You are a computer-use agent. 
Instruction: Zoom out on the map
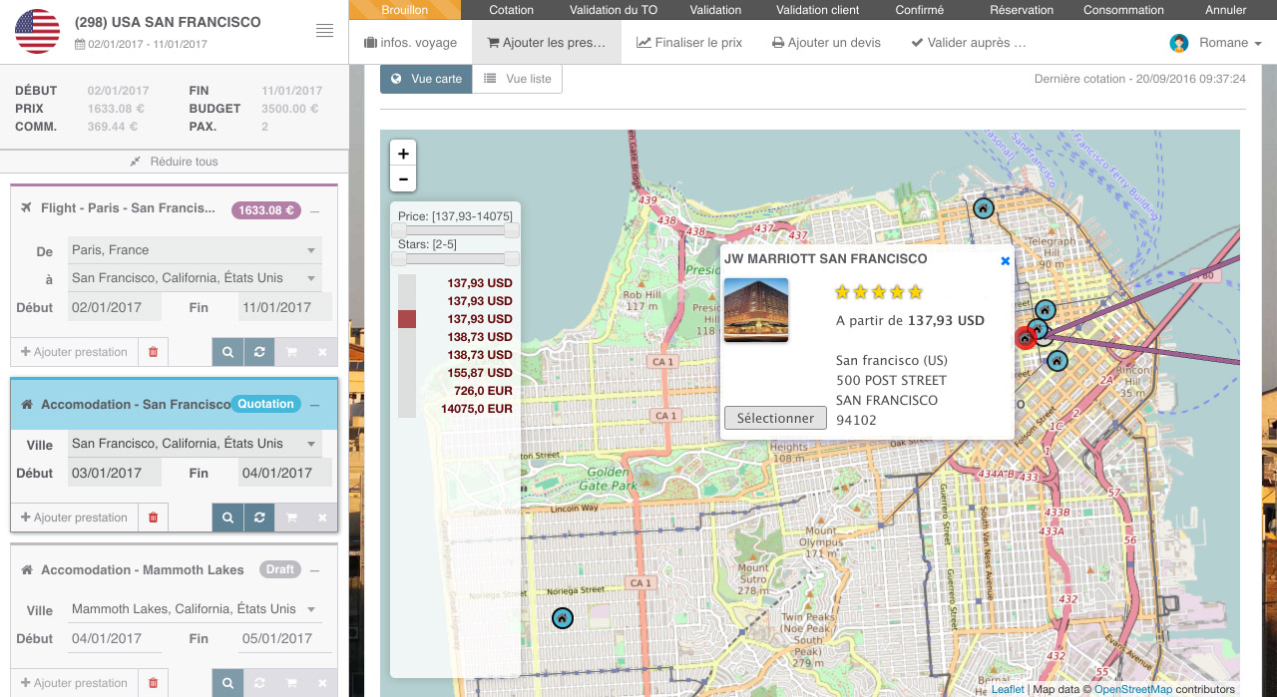403,179
